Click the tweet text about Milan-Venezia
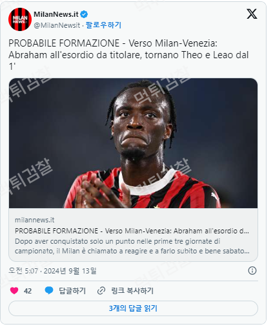Image resolution: width=273 pixels, height=331 pixels. click(x=128, y=55)
